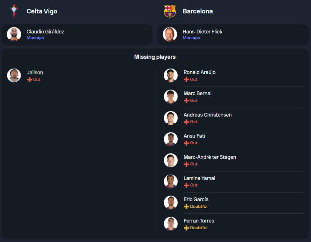Click Claudio Giráldez manager photo
The image size is (311, 242).
tap(14, 34)
